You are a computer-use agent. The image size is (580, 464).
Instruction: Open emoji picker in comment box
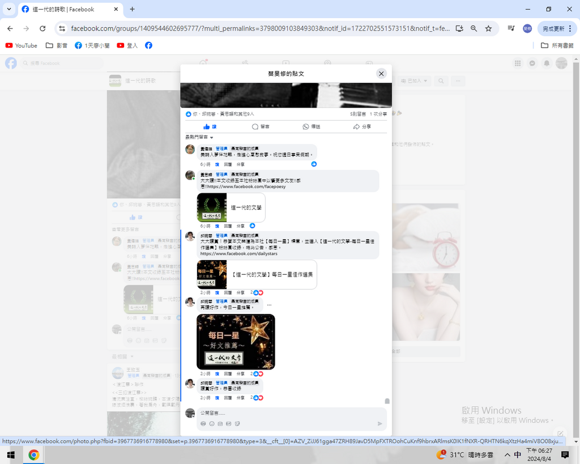(x=212, y=424)
